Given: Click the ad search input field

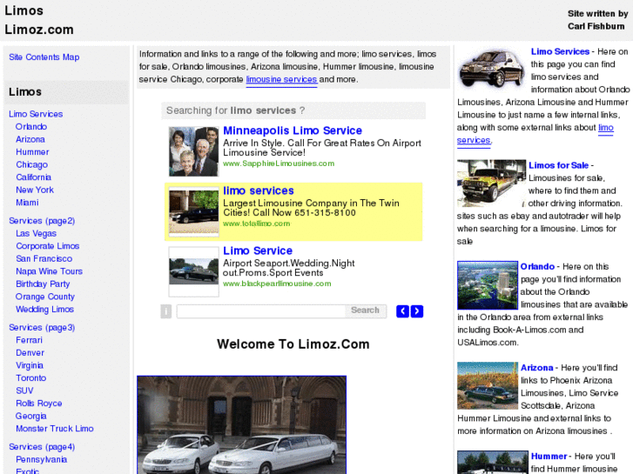Looking at the screenshot, I should pyautogui.click(x=261, y=311).
